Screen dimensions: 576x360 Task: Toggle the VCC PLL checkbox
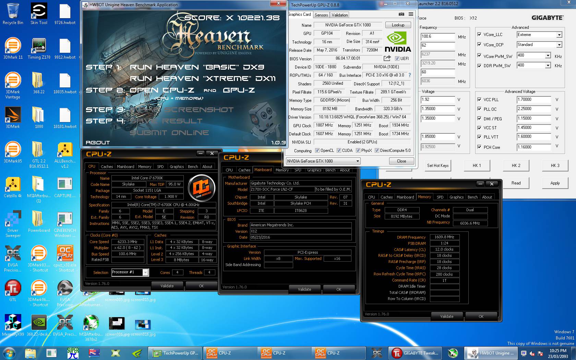click(x=479, y=100)
